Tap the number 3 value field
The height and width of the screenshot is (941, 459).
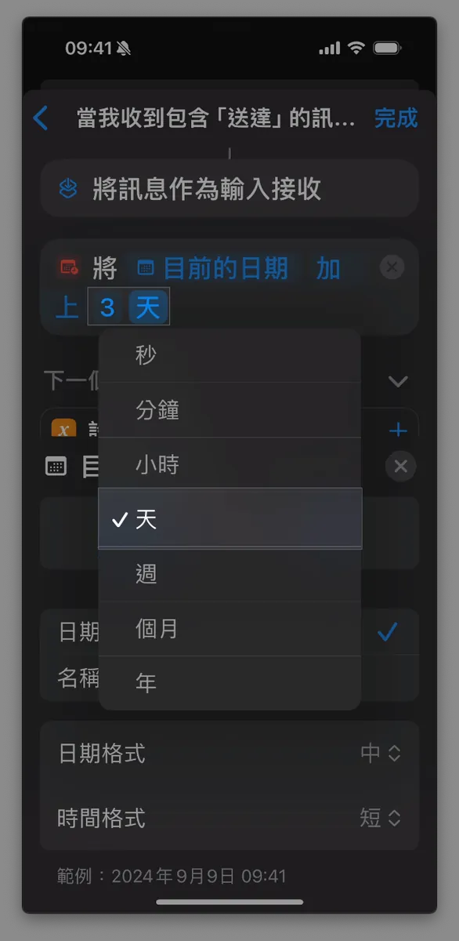click(x=107, y=307)
